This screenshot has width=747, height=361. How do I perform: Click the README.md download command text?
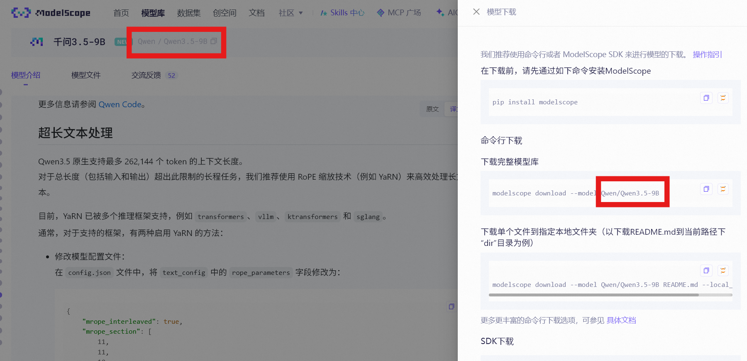(x=612, y=285)
